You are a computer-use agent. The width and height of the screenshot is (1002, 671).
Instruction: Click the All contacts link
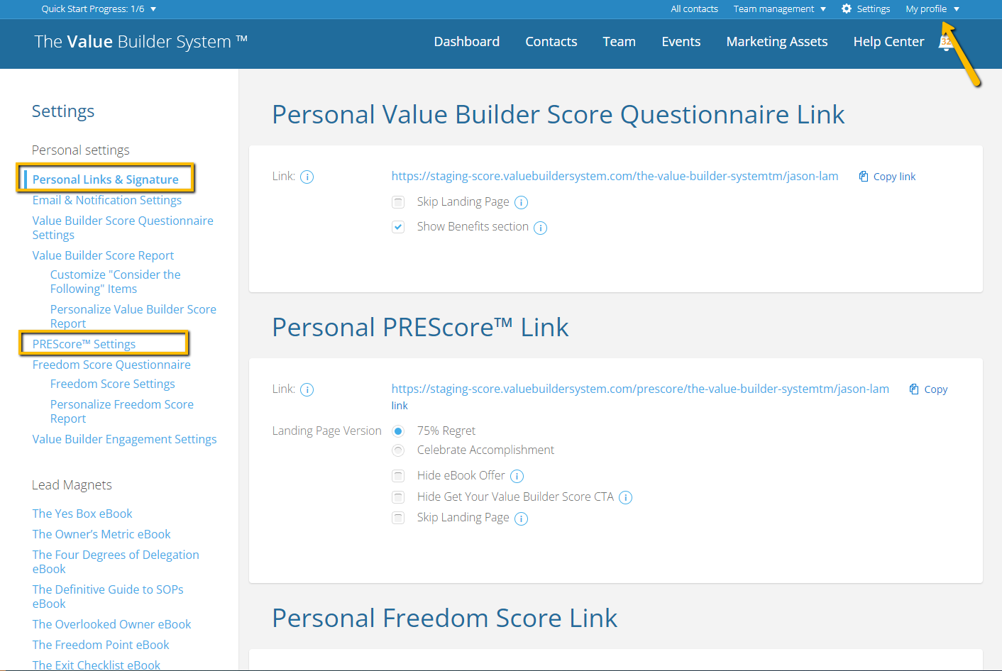click(695, 9)
